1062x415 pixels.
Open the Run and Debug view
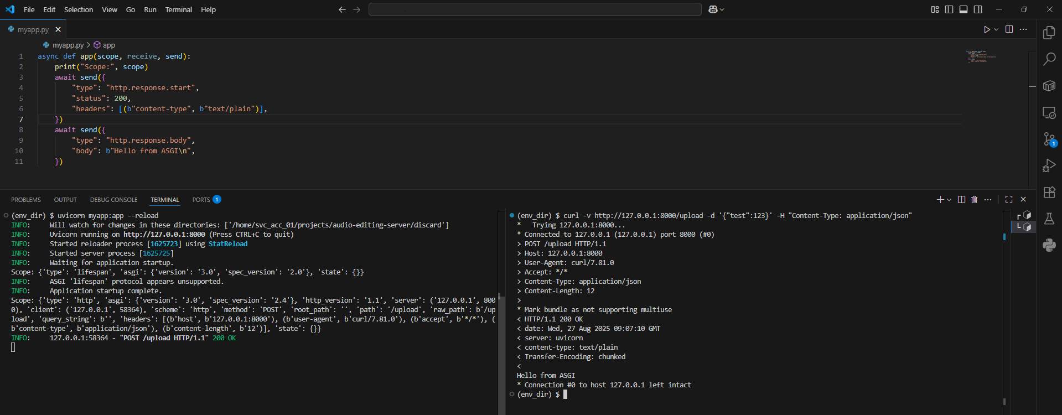pos(1049,165)
